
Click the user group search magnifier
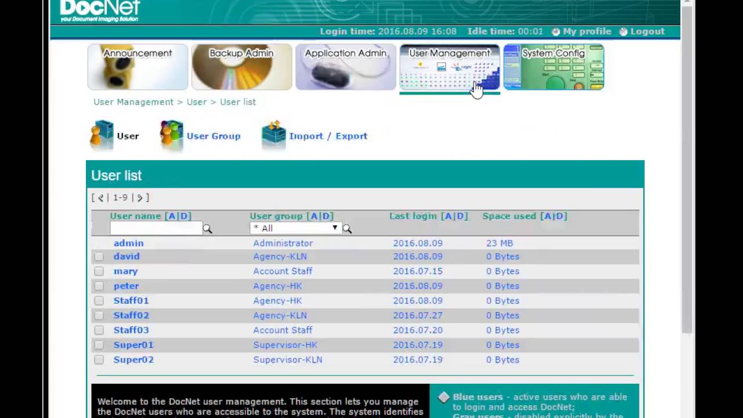coord(347,229)
